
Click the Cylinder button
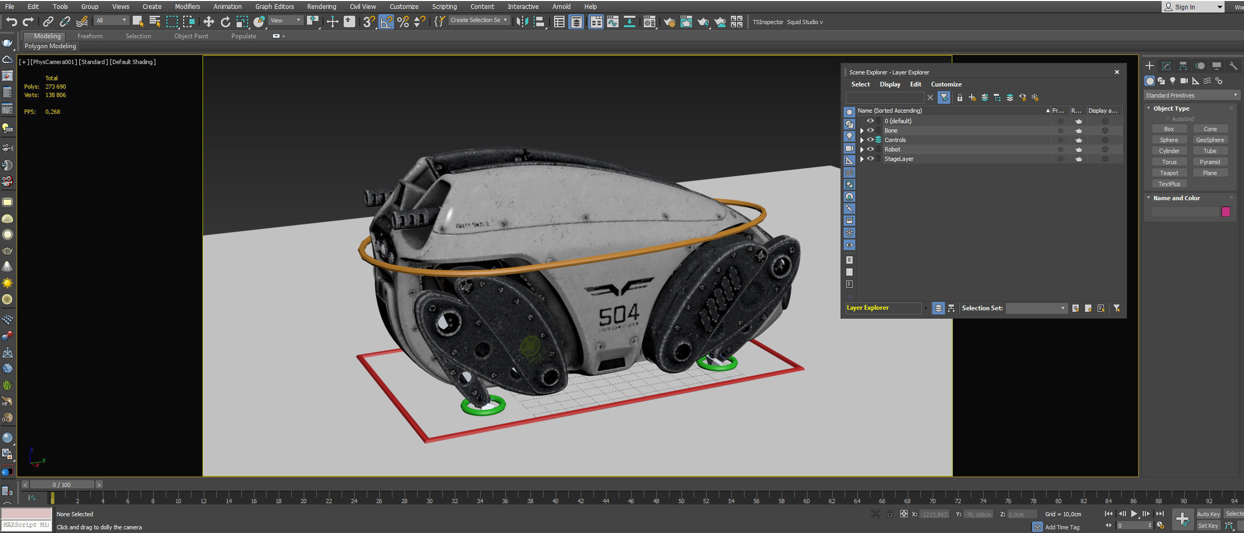coord(1169,151)
